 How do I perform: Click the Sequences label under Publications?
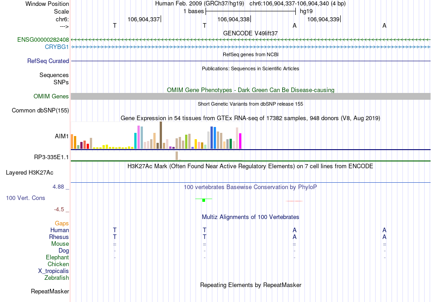54,75
